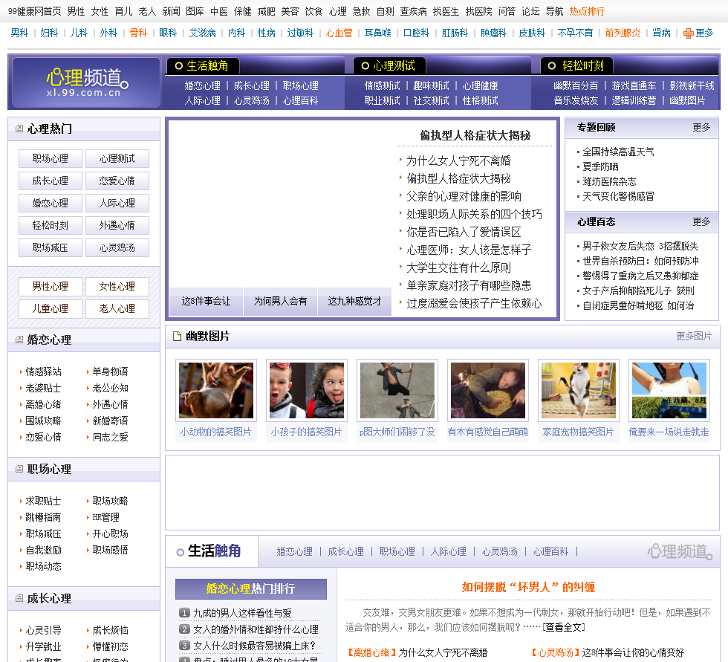Open 热点排行 in top navigation
Viewport: 728px width, 662px height.
point(587,11)
